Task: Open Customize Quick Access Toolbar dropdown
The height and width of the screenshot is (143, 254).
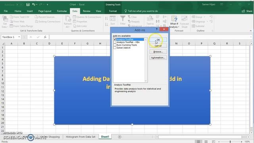Action: pyautogui.click(x=47, y=4)
